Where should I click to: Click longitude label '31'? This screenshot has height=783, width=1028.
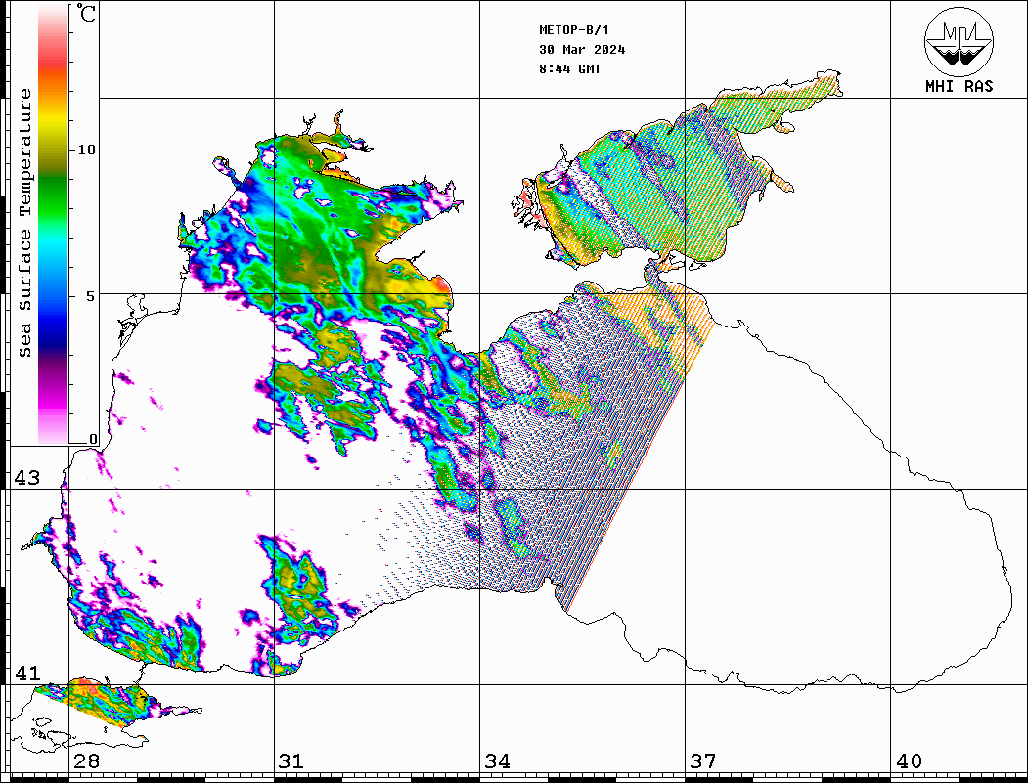click(291, 761)
